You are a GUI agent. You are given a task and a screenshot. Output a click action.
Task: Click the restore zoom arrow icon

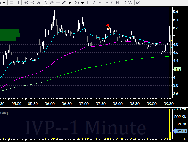tap(38, 3)
